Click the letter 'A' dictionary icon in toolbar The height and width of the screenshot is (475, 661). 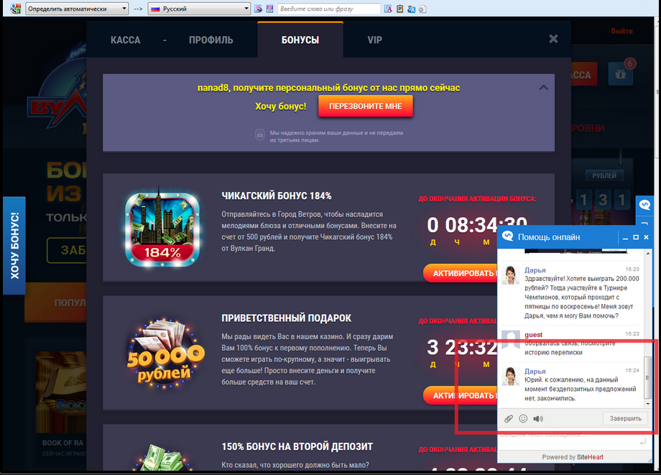coord(388,9)
